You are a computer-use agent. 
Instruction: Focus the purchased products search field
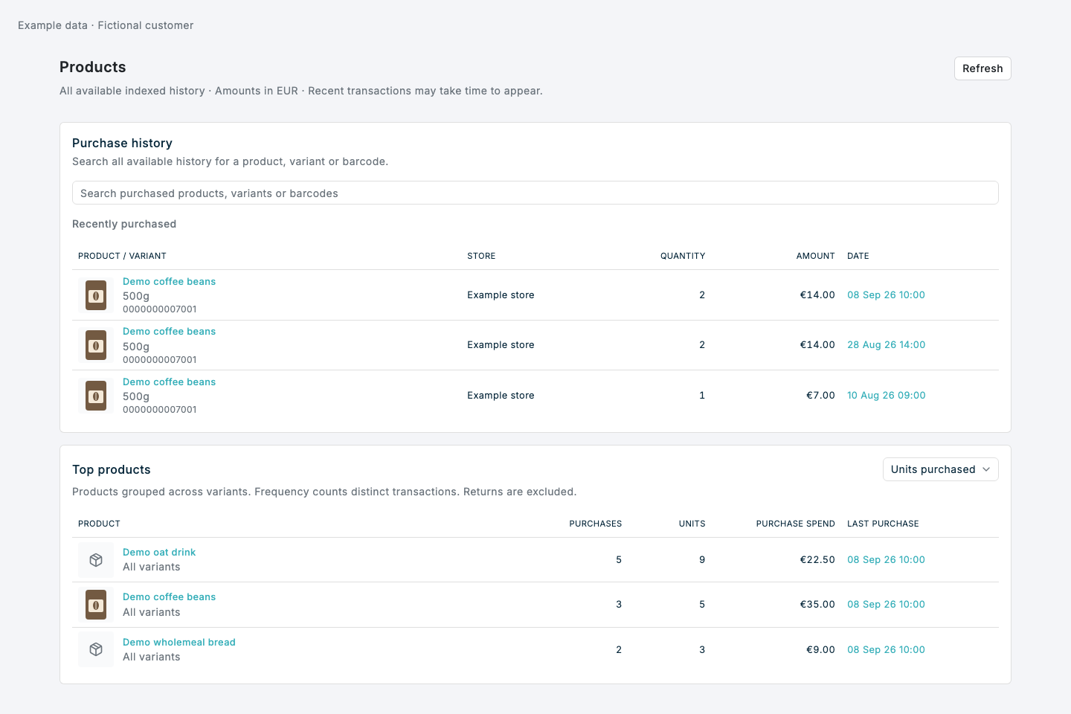click(x=535, y=193)
